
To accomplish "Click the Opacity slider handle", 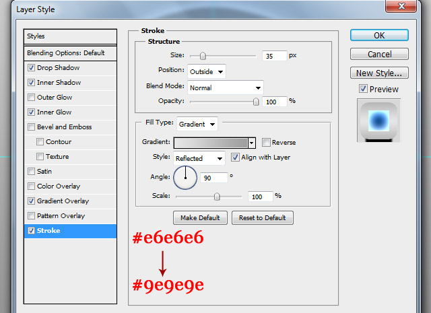I will (256, 102).
